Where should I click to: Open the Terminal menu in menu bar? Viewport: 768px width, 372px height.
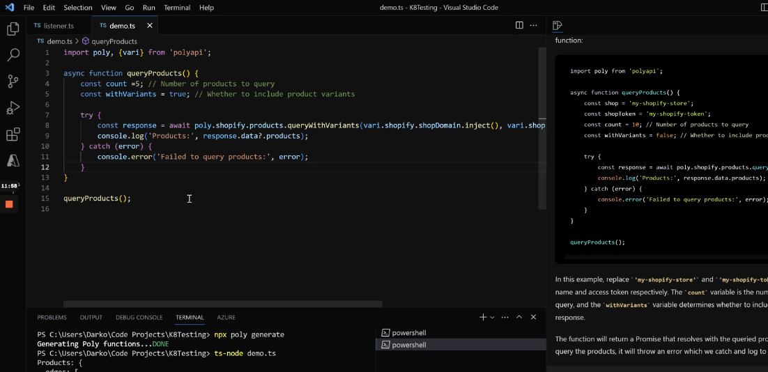pyautogui.click(x=177, y=8)
